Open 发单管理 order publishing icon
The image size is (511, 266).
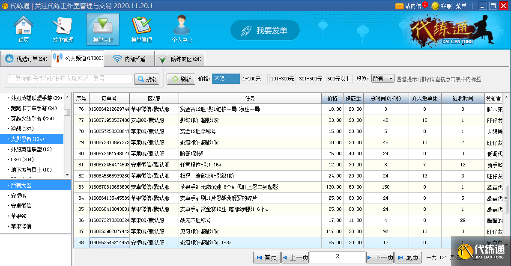63,26
